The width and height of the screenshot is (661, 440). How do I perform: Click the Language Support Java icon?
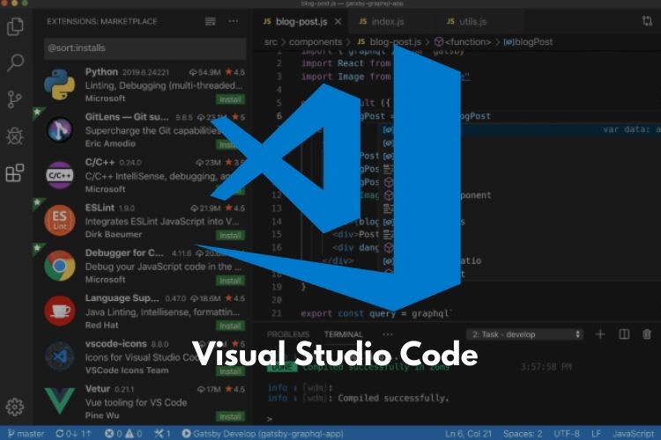tap(60, 312)
